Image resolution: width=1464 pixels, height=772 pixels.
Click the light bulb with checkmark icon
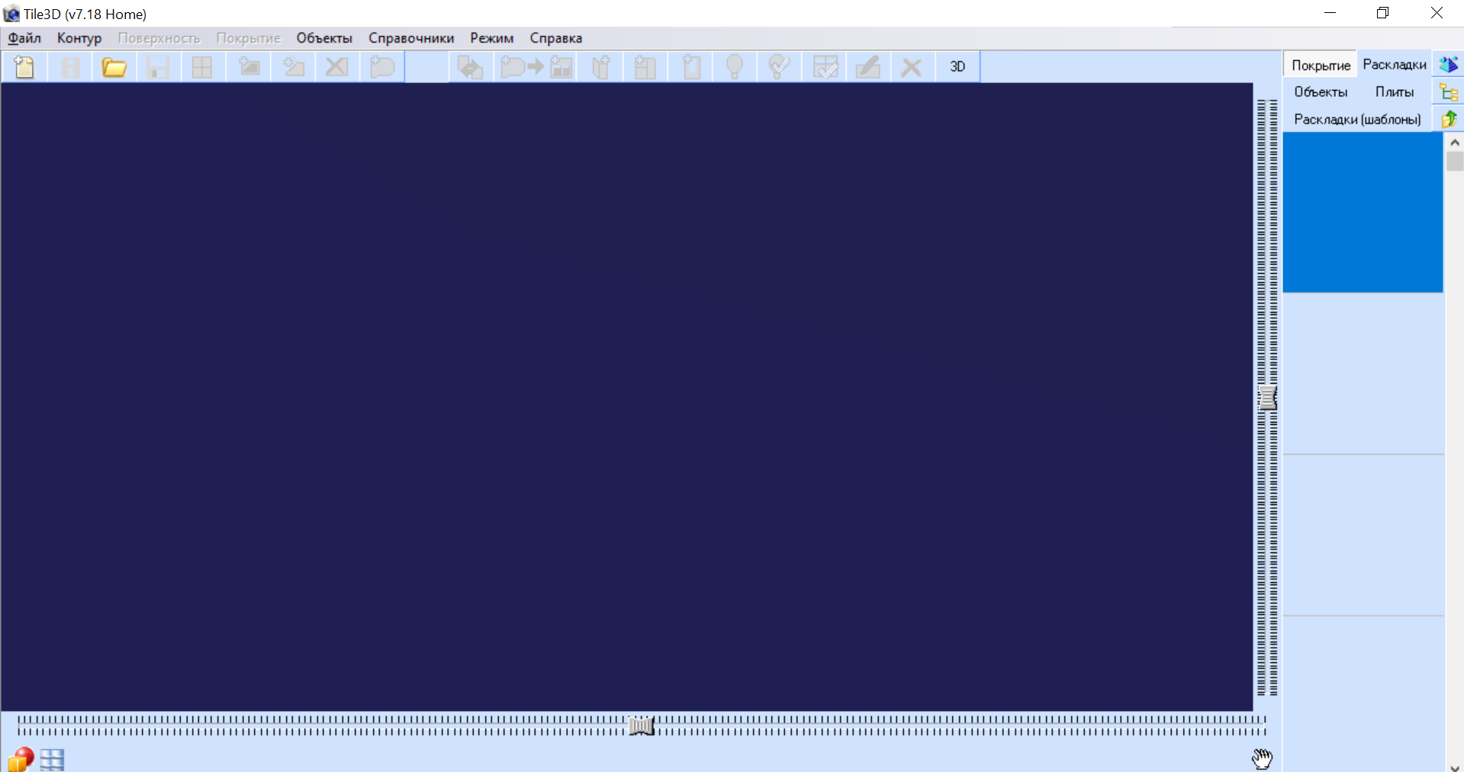click(779, 67)
